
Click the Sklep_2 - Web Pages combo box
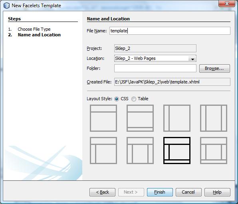point(155,58)
